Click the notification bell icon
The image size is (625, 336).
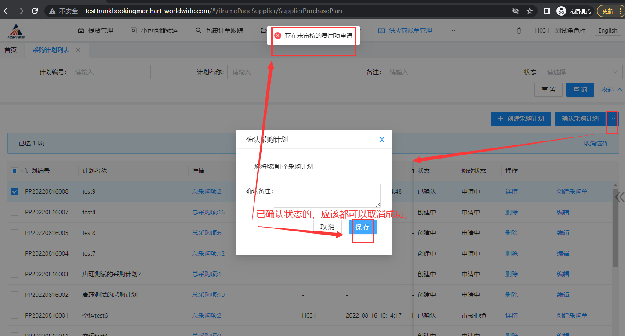519,31
